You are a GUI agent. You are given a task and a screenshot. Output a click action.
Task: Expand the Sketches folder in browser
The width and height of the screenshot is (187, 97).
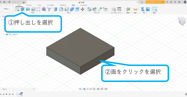[x=4, y=35]
